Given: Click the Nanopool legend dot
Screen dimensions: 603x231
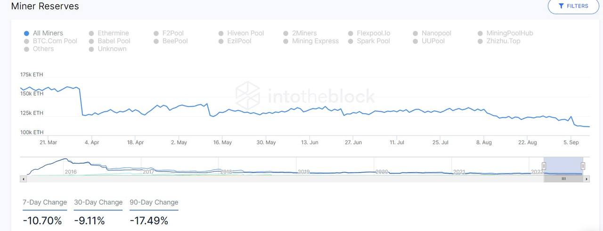Looking at the screenshot, I should 416,33.
